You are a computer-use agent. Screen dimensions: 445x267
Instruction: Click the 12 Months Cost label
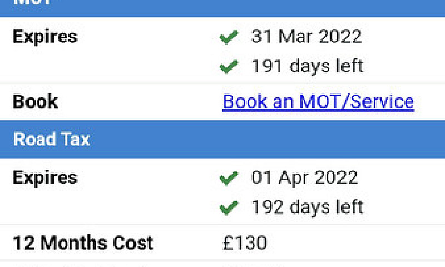[83, 243]
